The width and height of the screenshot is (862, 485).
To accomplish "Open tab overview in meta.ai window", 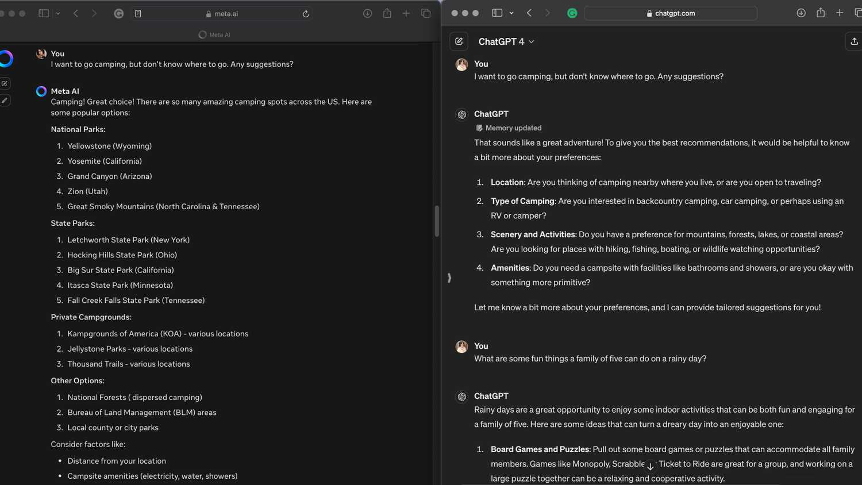I will [x=426, y=13].
